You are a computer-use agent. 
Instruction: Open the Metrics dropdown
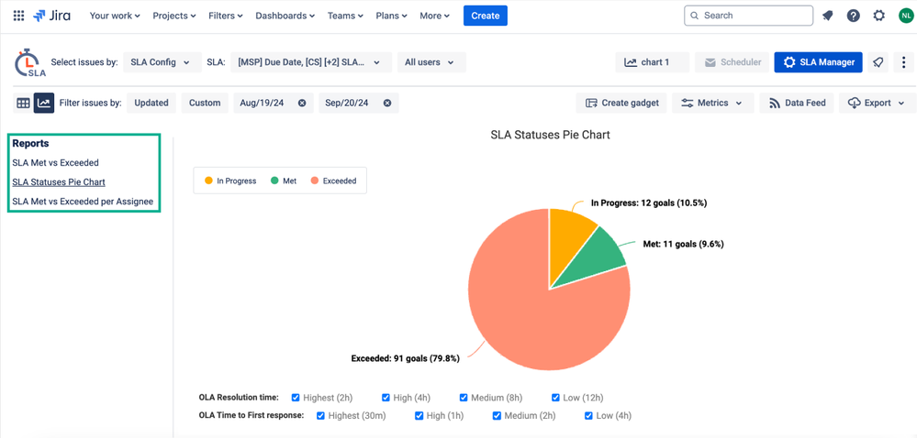(x=713, y=103)
